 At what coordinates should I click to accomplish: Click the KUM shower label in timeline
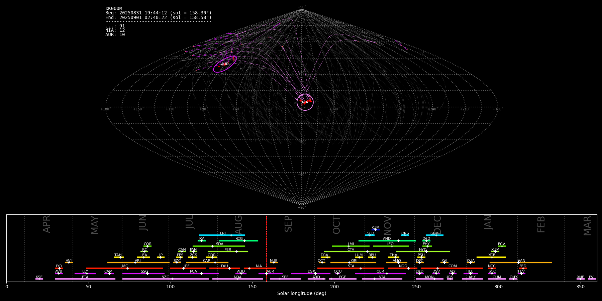click(376, 228)
